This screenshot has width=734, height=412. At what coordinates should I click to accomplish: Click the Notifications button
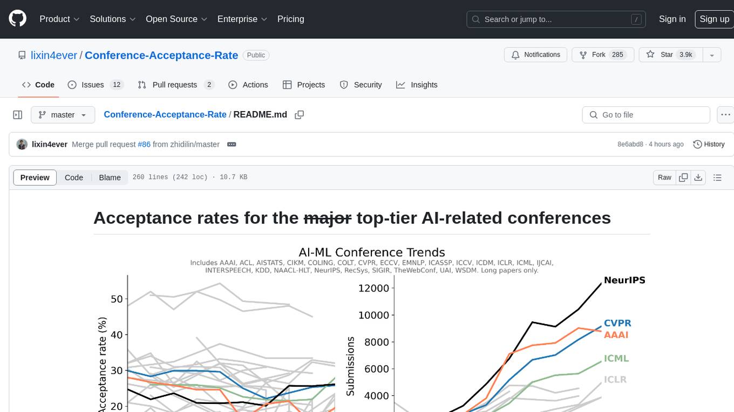point(535,55)
